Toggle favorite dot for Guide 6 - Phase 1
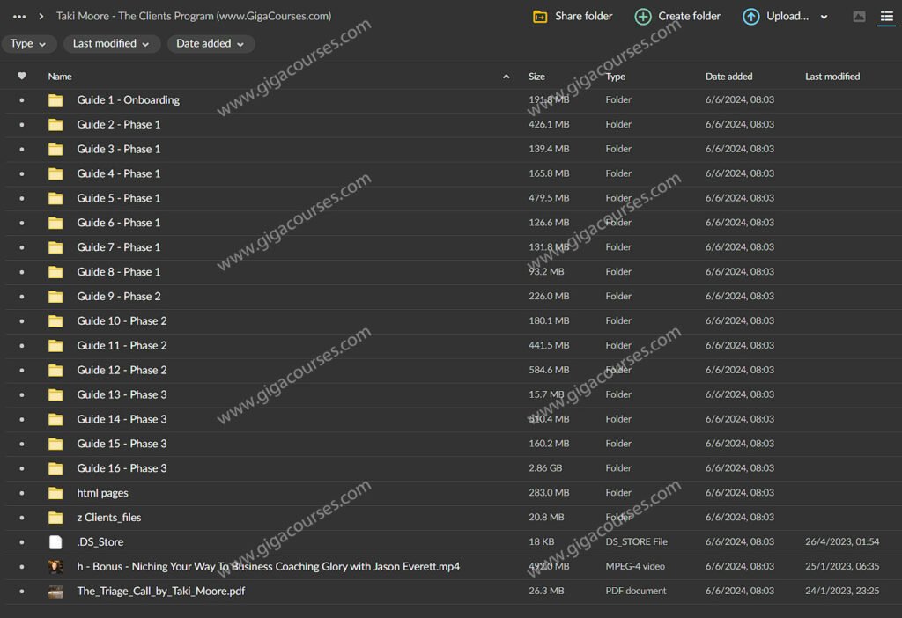 [x=22, y=223]
